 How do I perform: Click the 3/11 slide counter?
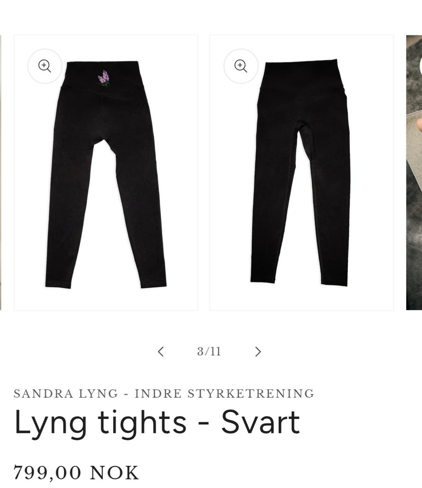click(209, 351)
